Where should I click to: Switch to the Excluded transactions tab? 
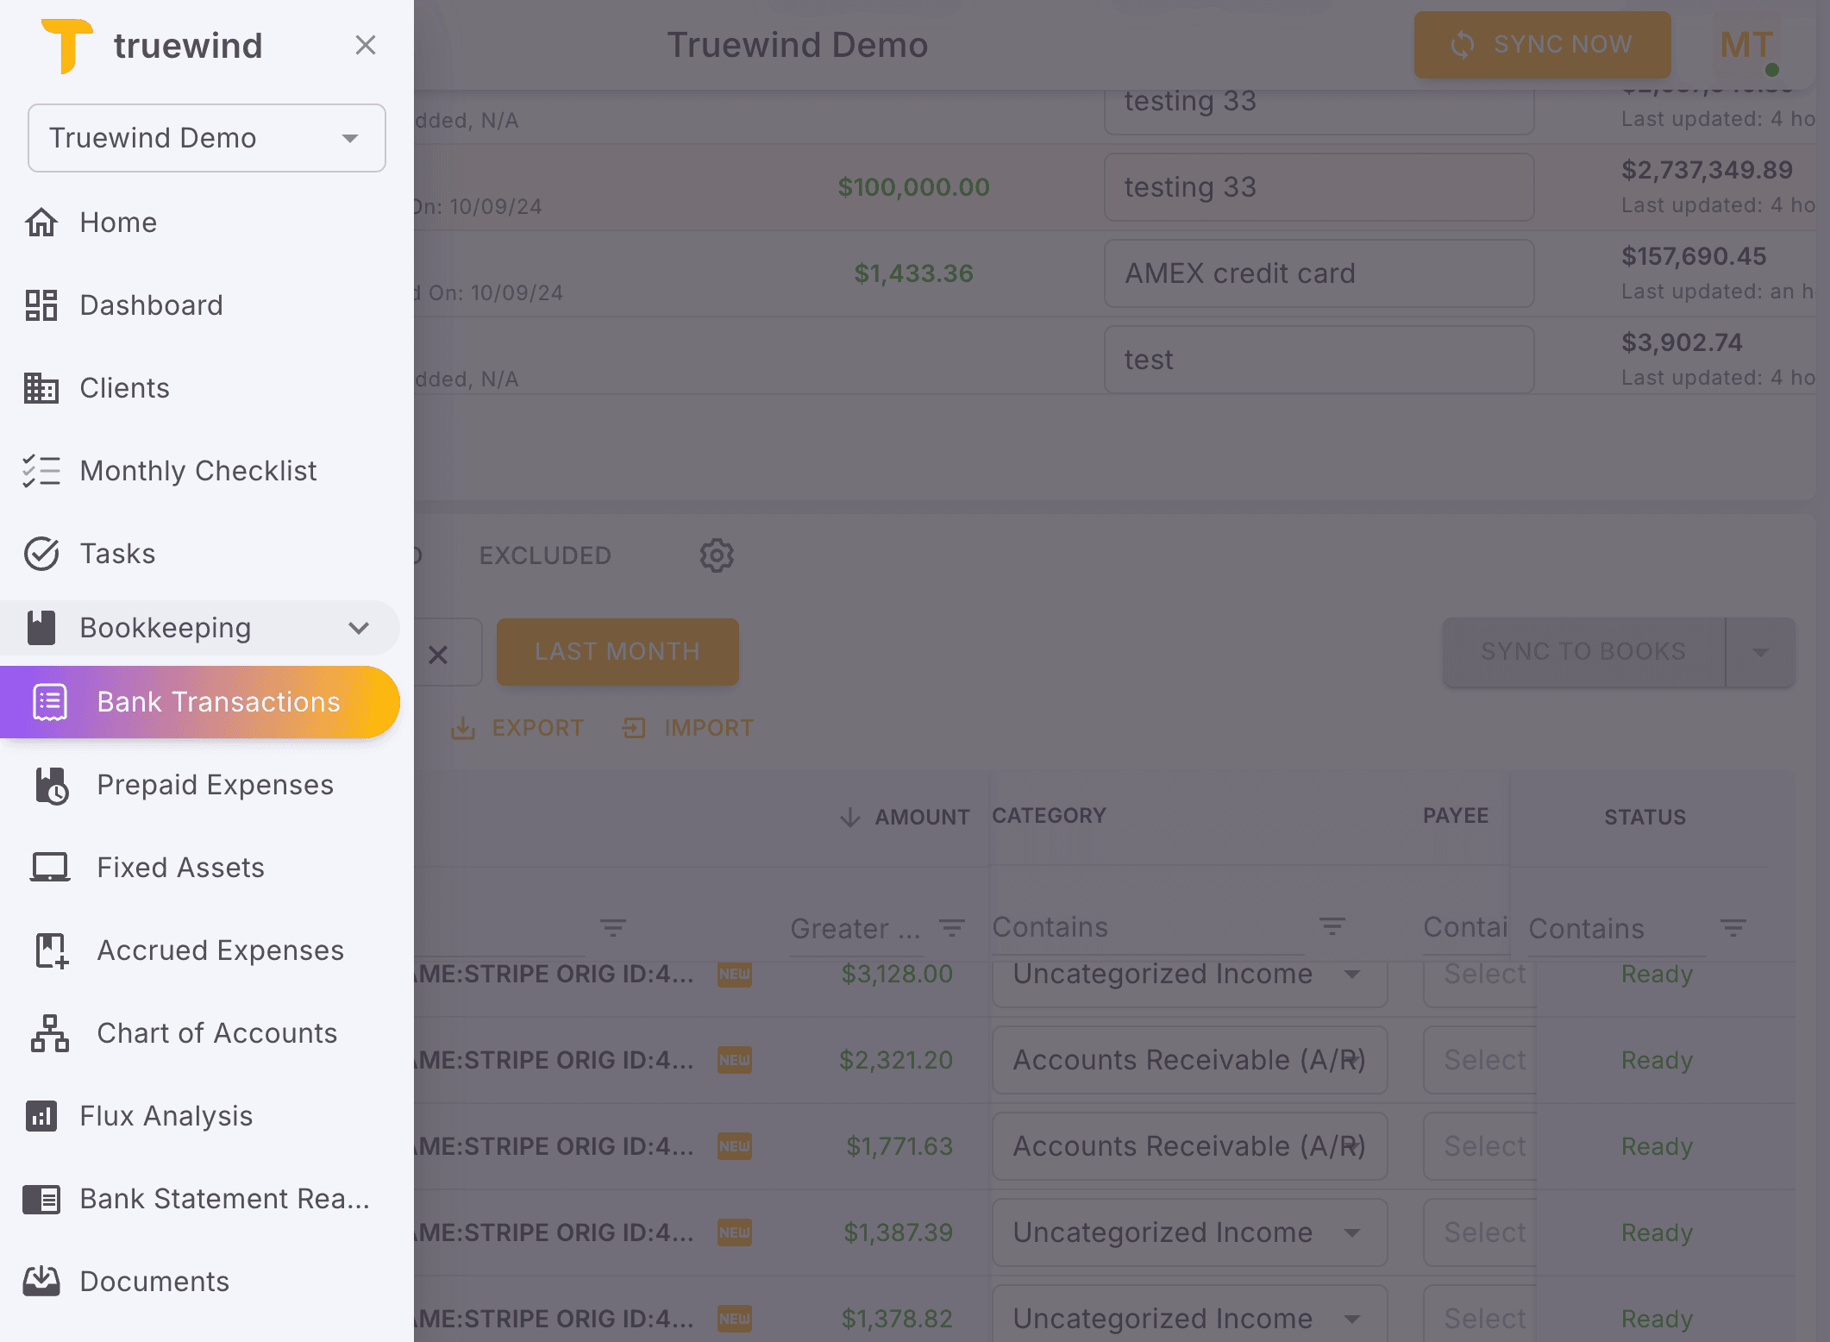pyautogui.click(x=545, y=555)
